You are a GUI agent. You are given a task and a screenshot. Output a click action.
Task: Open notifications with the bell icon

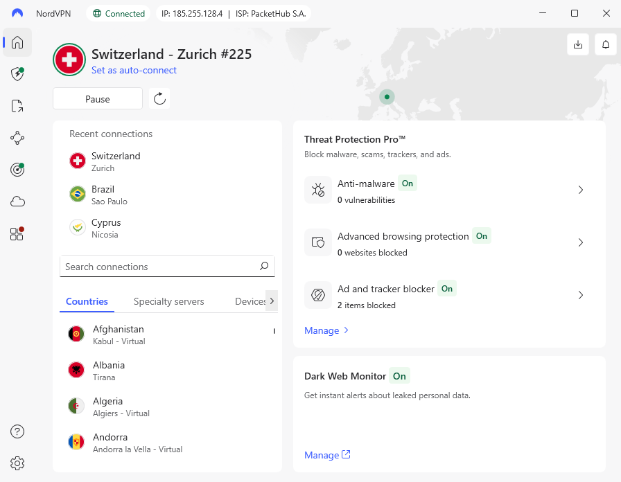605,44
